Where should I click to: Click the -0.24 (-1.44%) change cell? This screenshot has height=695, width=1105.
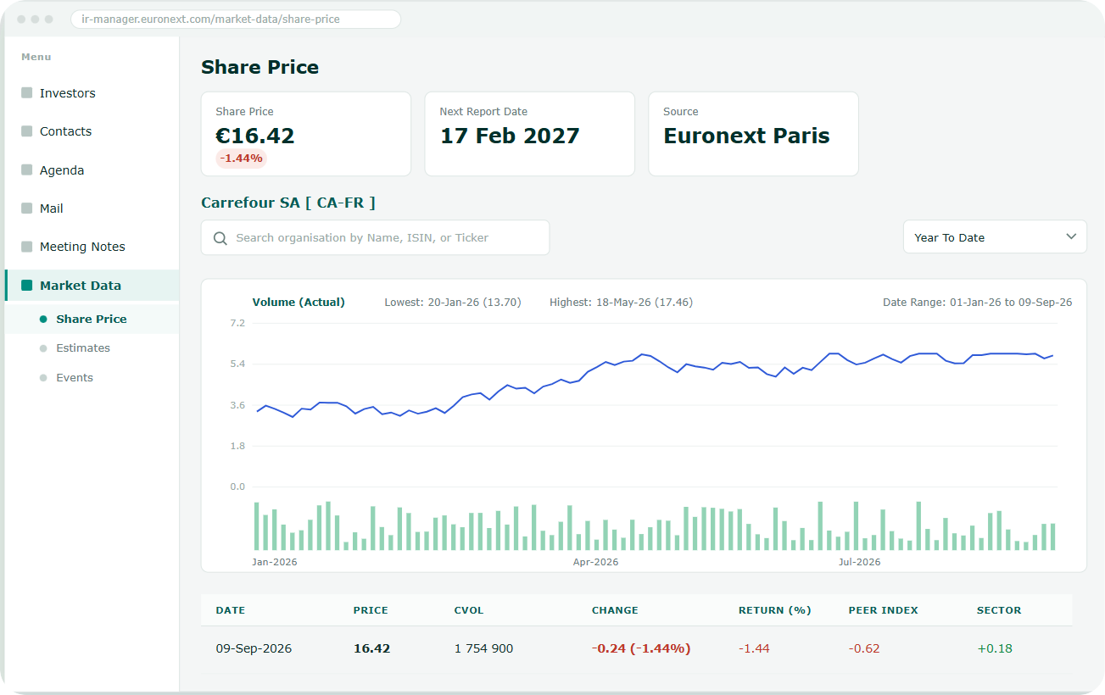click(x=641, y=648)
